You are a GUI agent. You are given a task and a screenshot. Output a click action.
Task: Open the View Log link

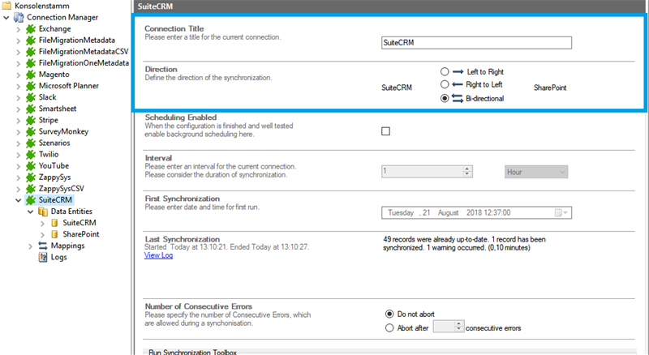pyautogui.click(x=158, y=255)
